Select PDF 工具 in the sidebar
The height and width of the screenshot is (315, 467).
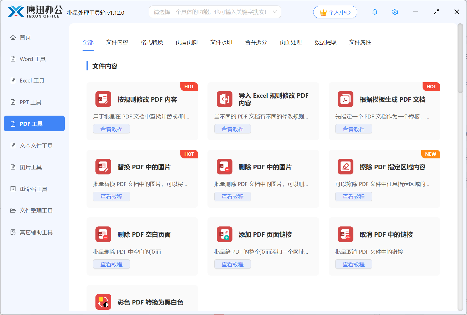pyautogui.click(x=34, y=123)
